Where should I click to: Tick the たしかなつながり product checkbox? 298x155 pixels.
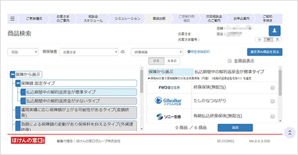click(x=272, y=101)
